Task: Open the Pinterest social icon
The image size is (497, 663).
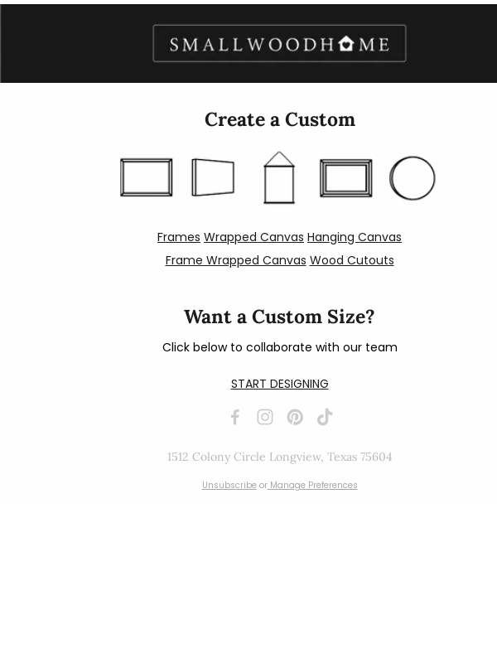Action: click(295, 417)
